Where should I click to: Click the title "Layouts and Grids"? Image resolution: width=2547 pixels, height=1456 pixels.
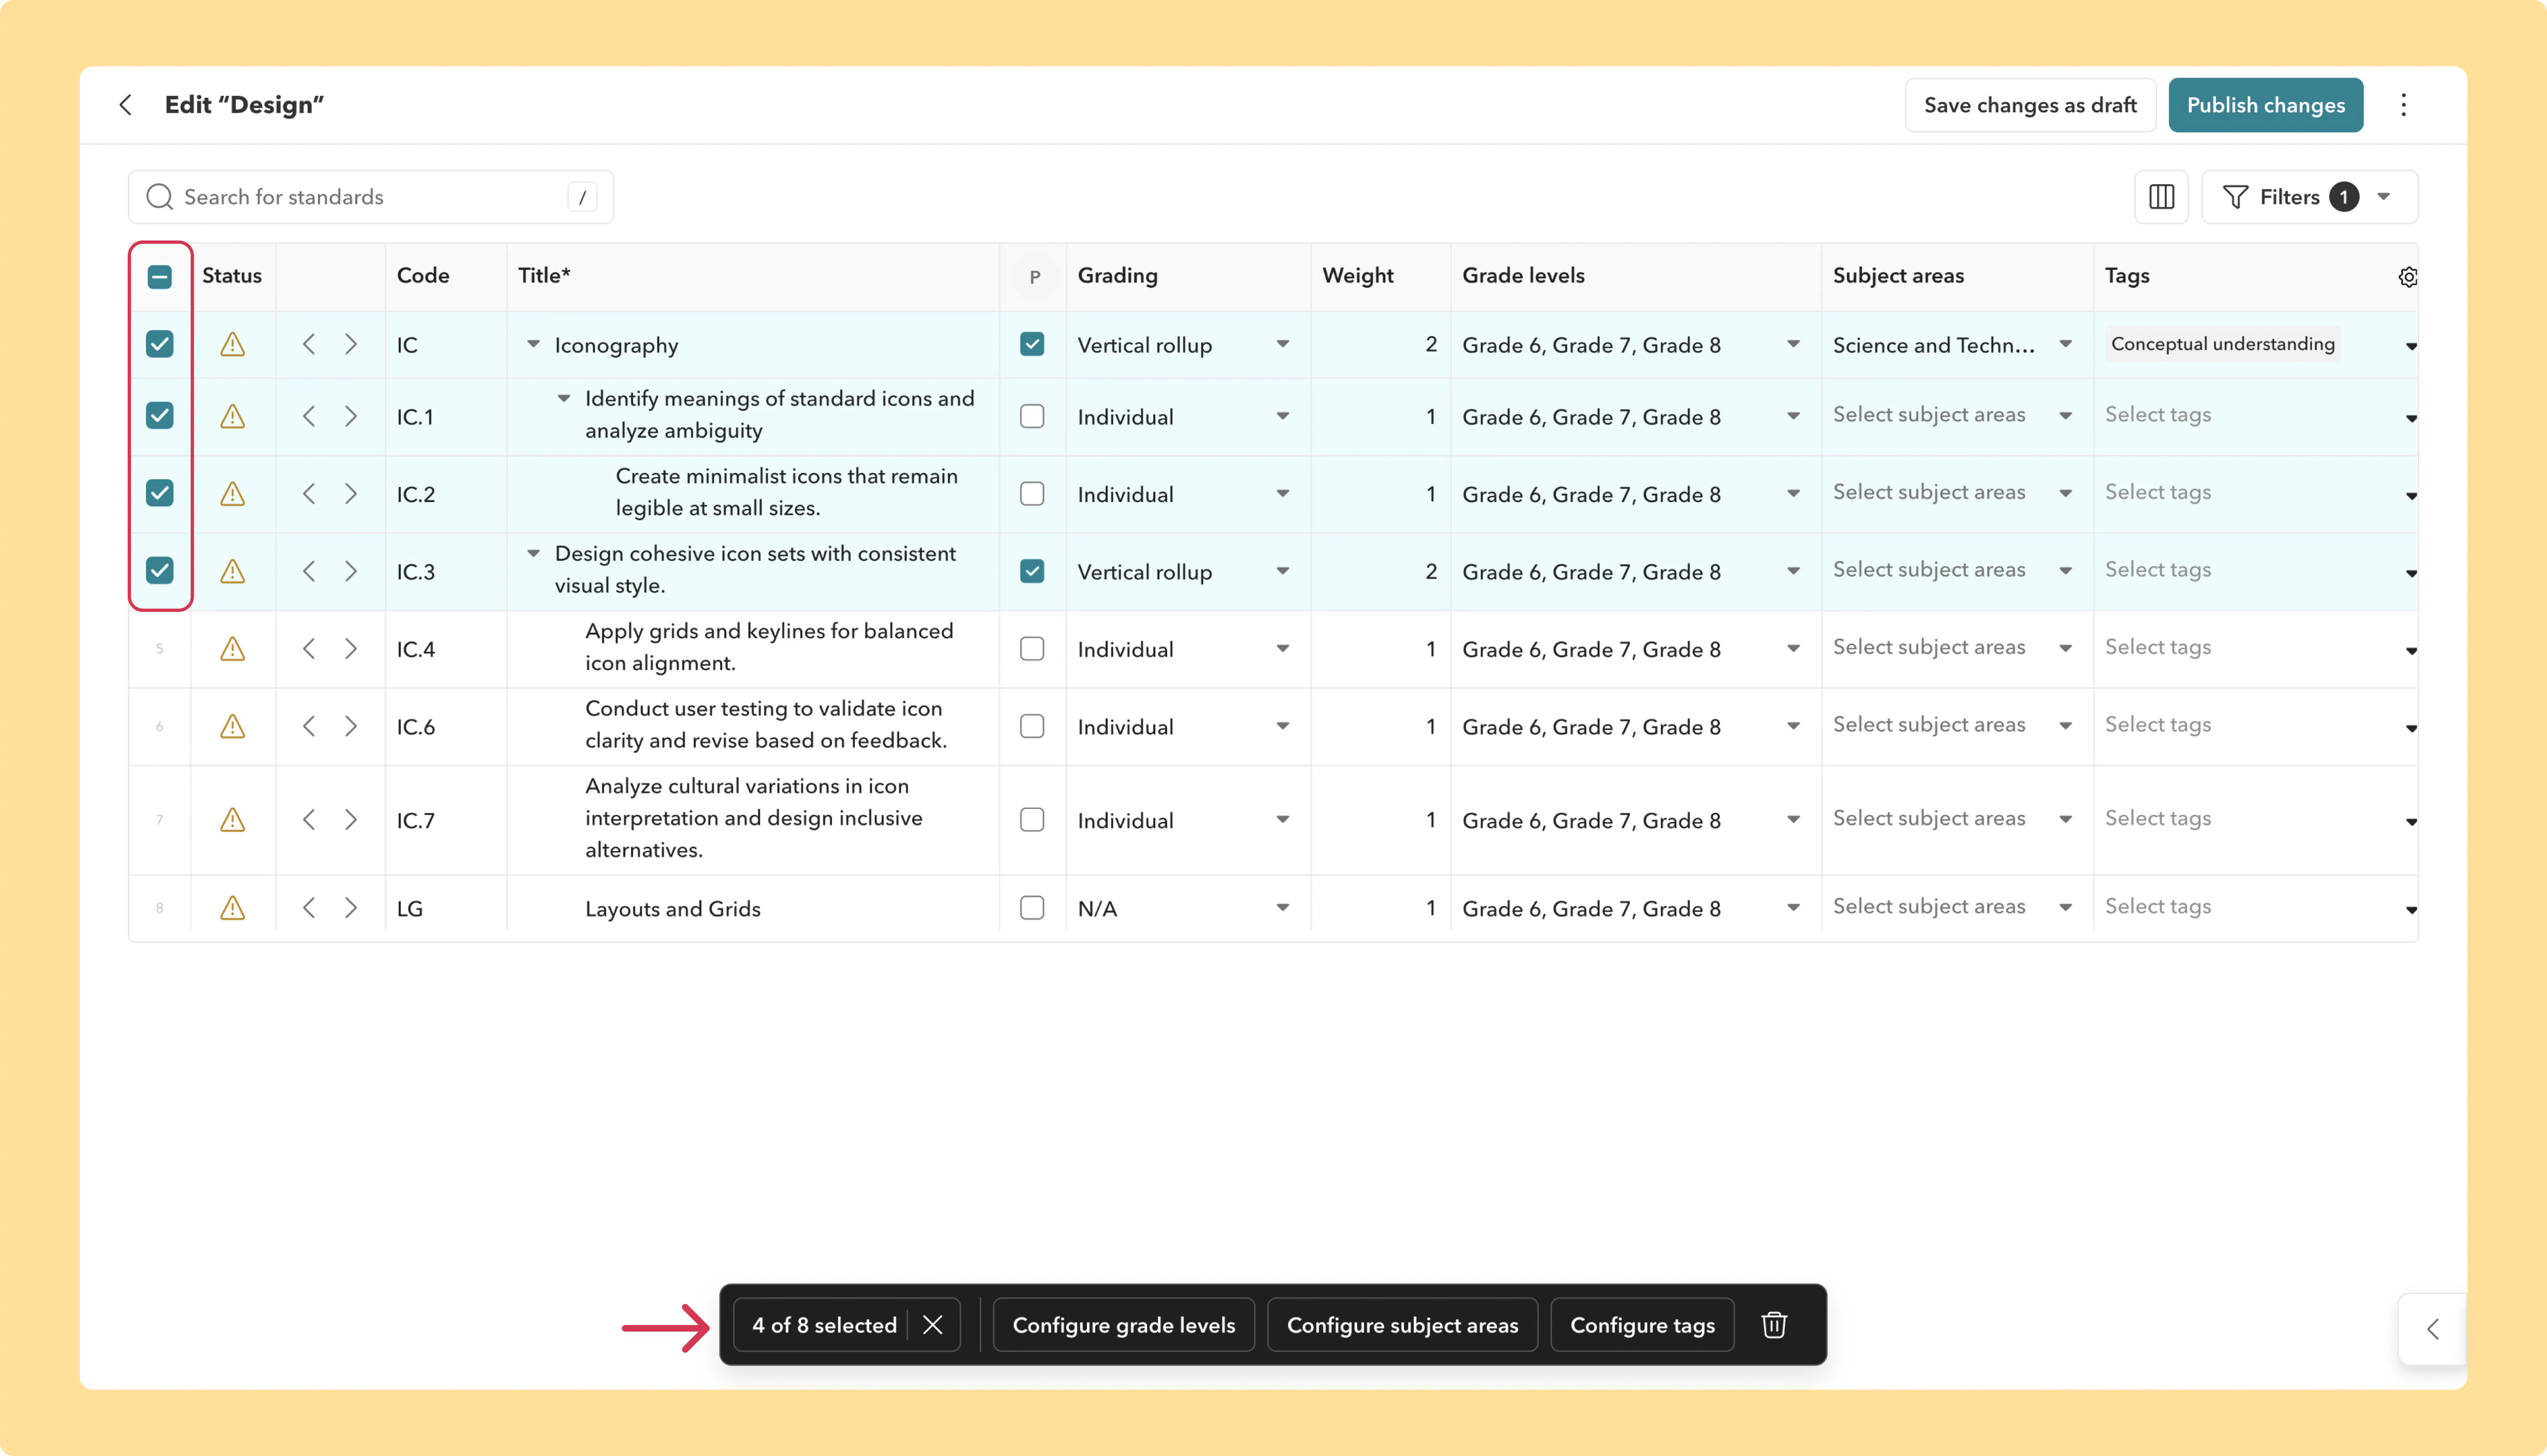(x=673, y=909)
